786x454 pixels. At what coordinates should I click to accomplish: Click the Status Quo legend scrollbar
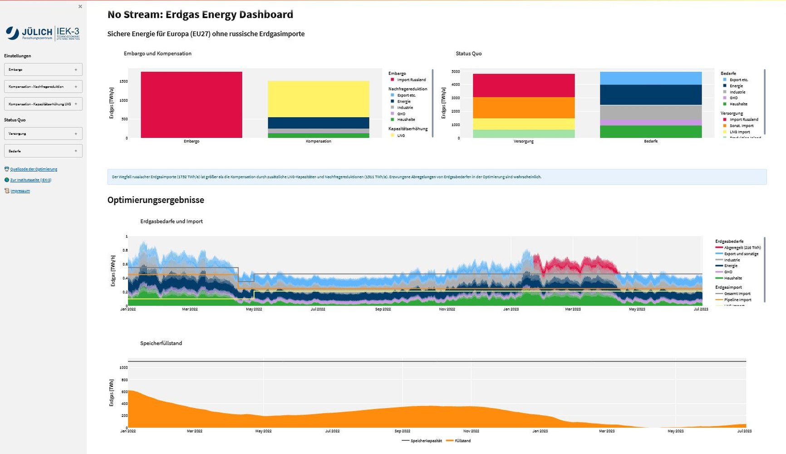765,102
